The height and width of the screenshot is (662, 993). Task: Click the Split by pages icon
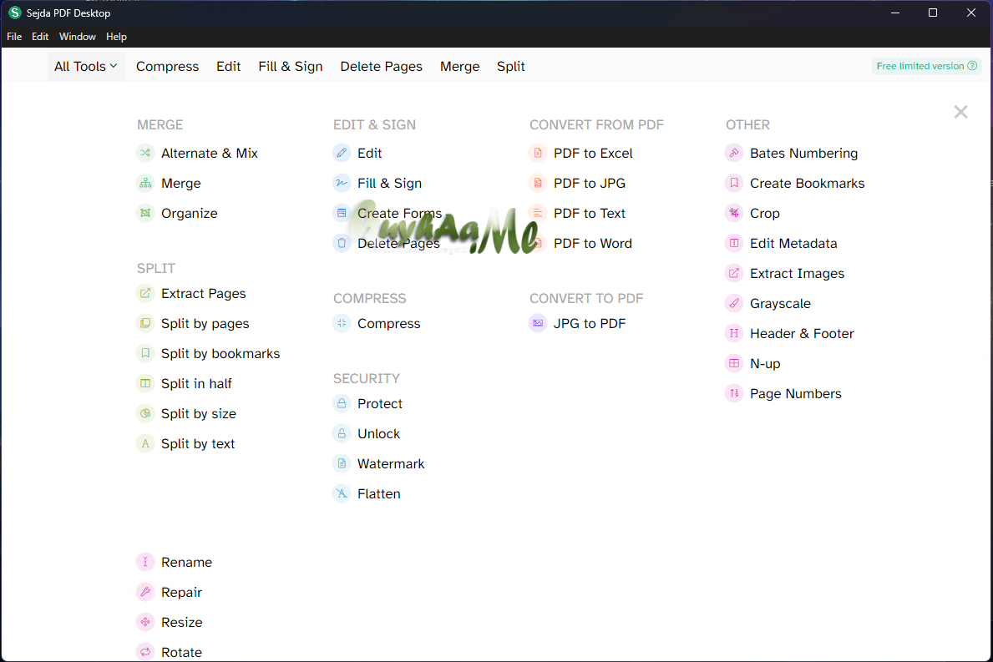[x=145, y=323]
